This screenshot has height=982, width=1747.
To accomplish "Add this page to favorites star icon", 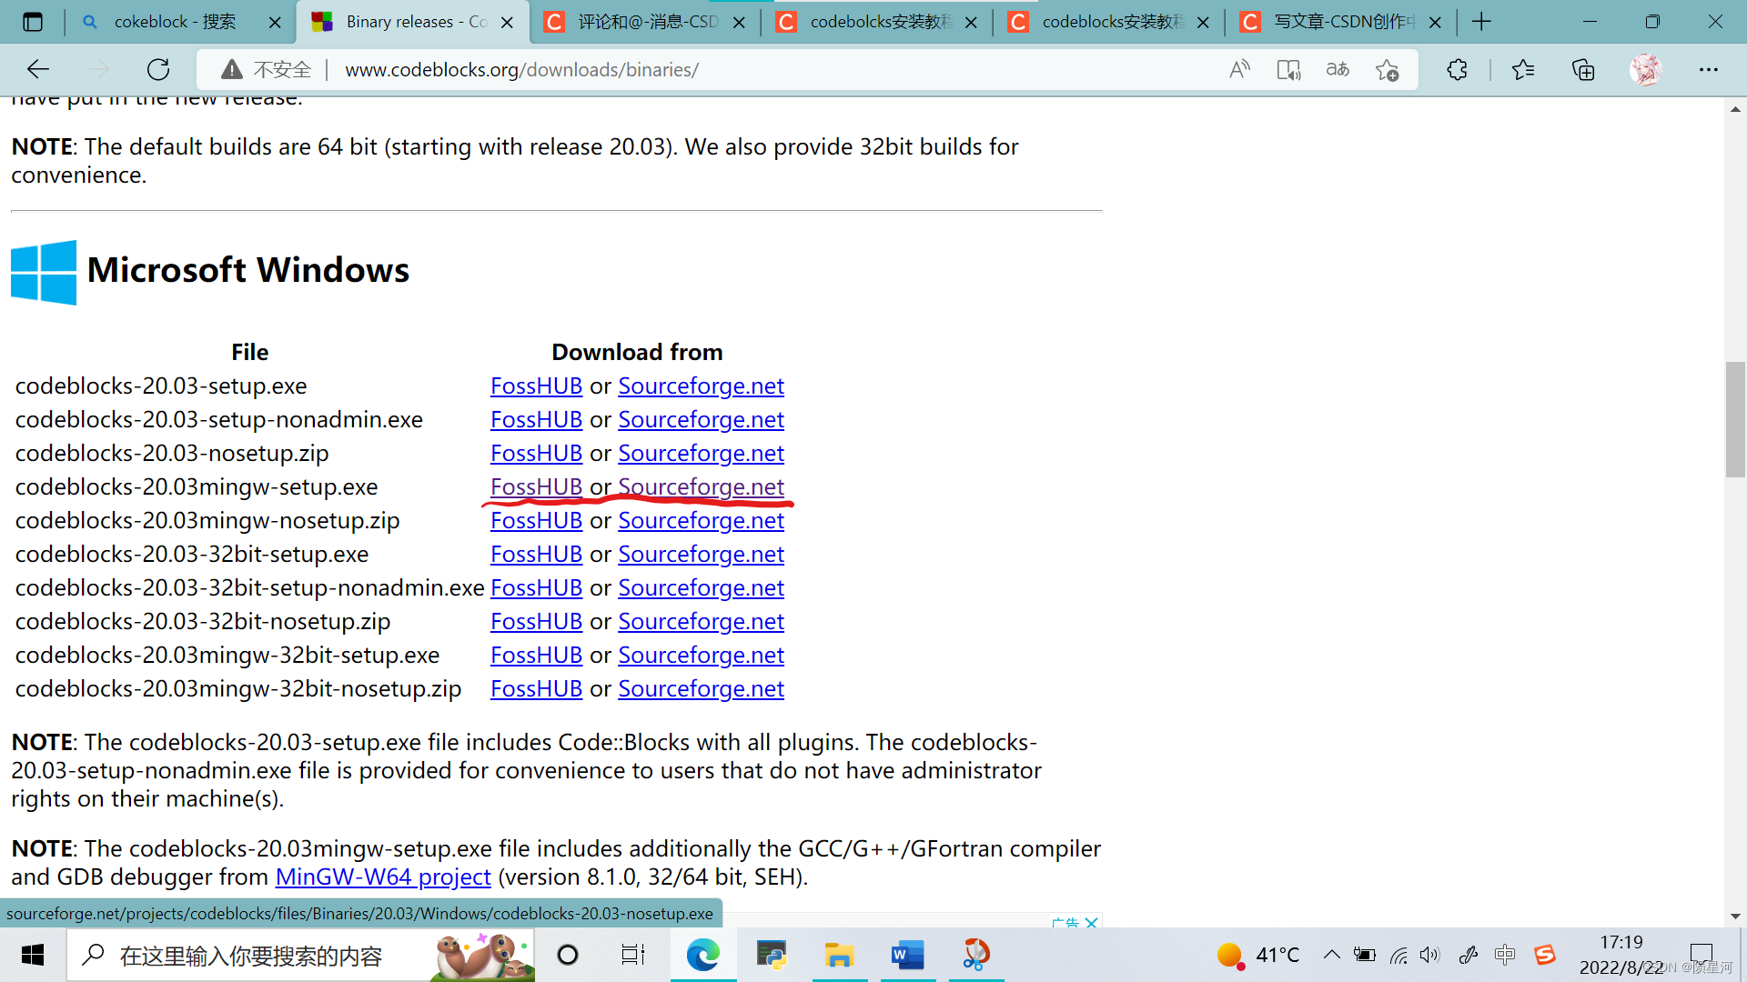I will click(1387, 69).
